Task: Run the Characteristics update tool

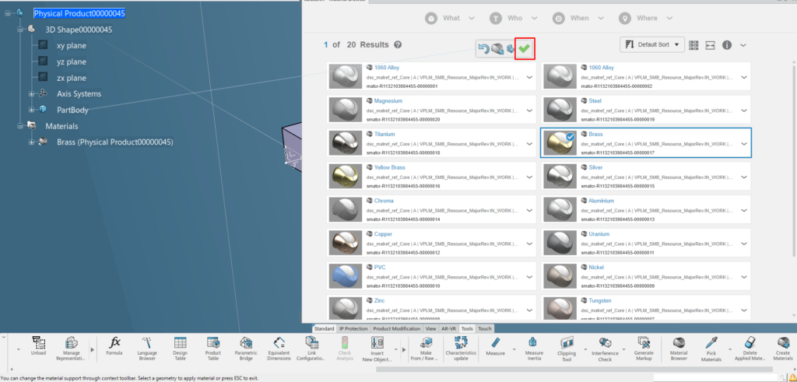Action: pos(461,348)
